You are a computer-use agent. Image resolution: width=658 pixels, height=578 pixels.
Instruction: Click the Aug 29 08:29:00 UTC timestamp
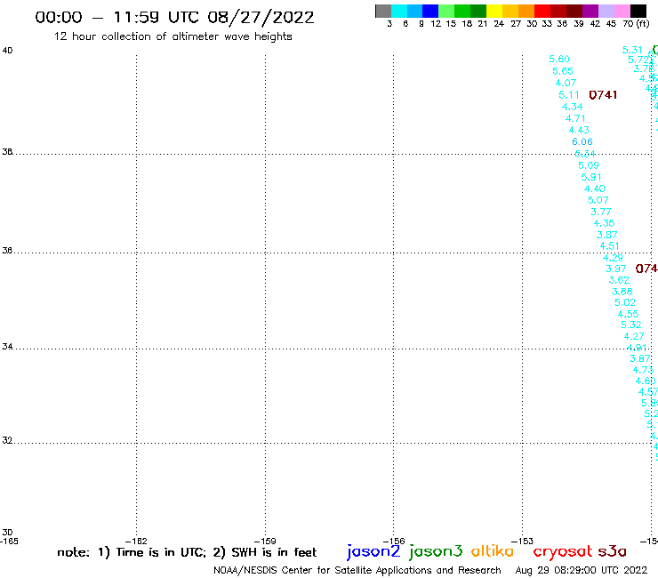pyautogui.click(x=582, y=570)
